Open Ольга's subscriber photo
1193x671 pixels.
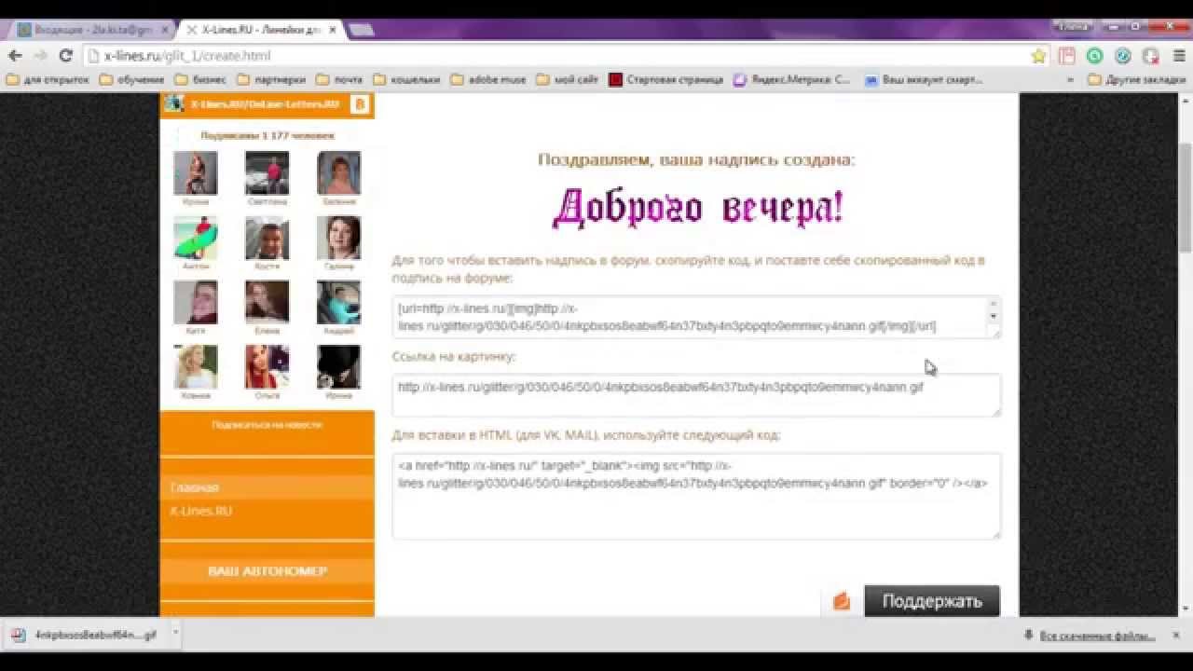tap(267, 366)
